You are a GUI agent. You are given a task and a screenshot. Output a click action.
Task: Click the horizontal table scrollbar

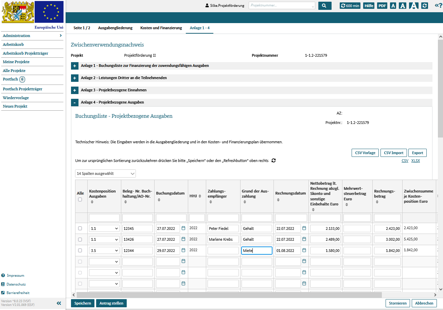tap(229, 295)
